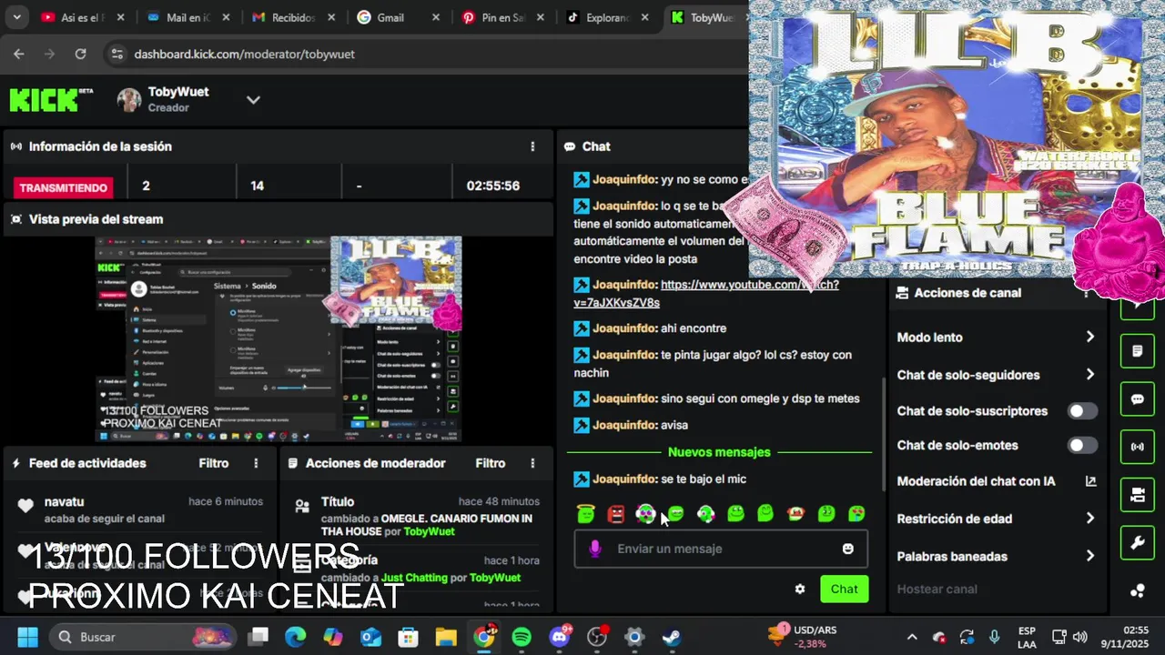Toggle Chat de solo-emotes switch
Image resolution: width=1165 pixels, height=655 pixels.
click(x=1082, y=446)
